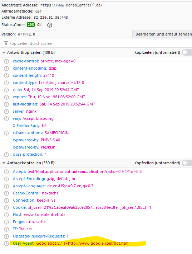Select the Googlebot/2.1 User-Agent value
This screenshot has width=192, height=254.
click(x=83, y=244)
